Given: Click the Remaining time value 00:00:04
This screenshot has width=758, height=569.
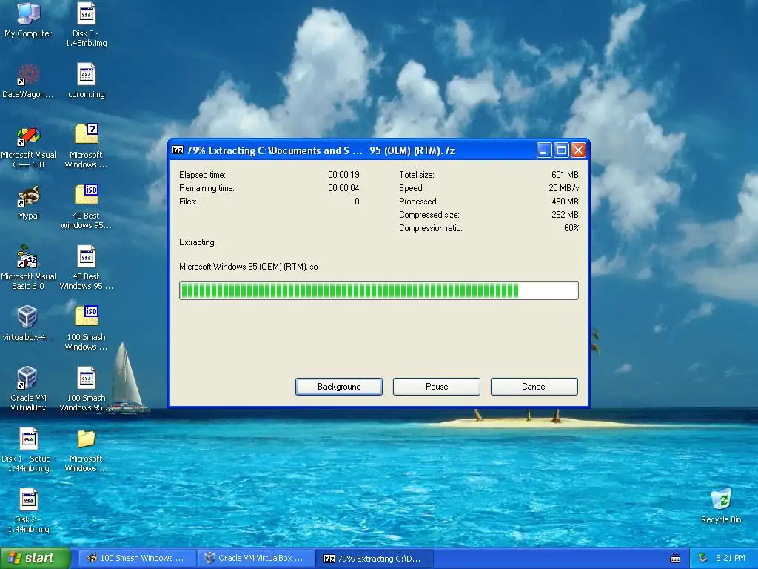Looking at the screenshot, I should 343,188.
